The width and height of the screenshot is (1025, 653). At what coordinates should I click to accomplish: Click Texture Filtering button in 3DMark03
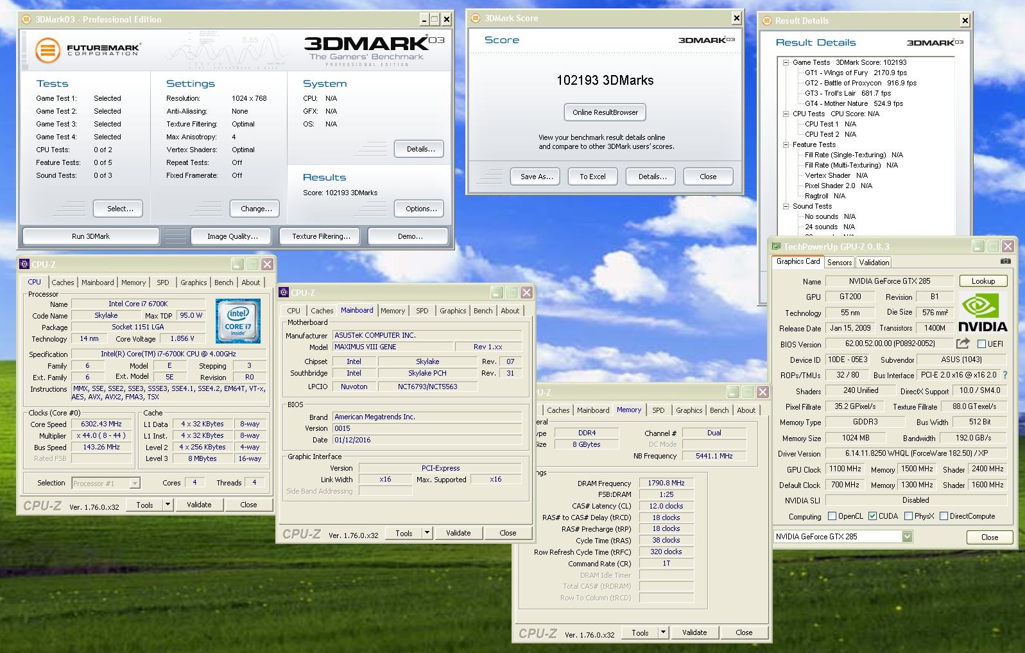tap(321, 236)
